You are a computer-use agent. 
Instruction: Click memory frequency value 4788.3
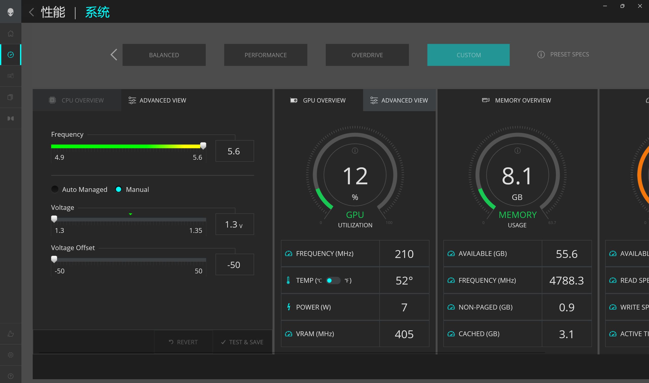(567, 280)
